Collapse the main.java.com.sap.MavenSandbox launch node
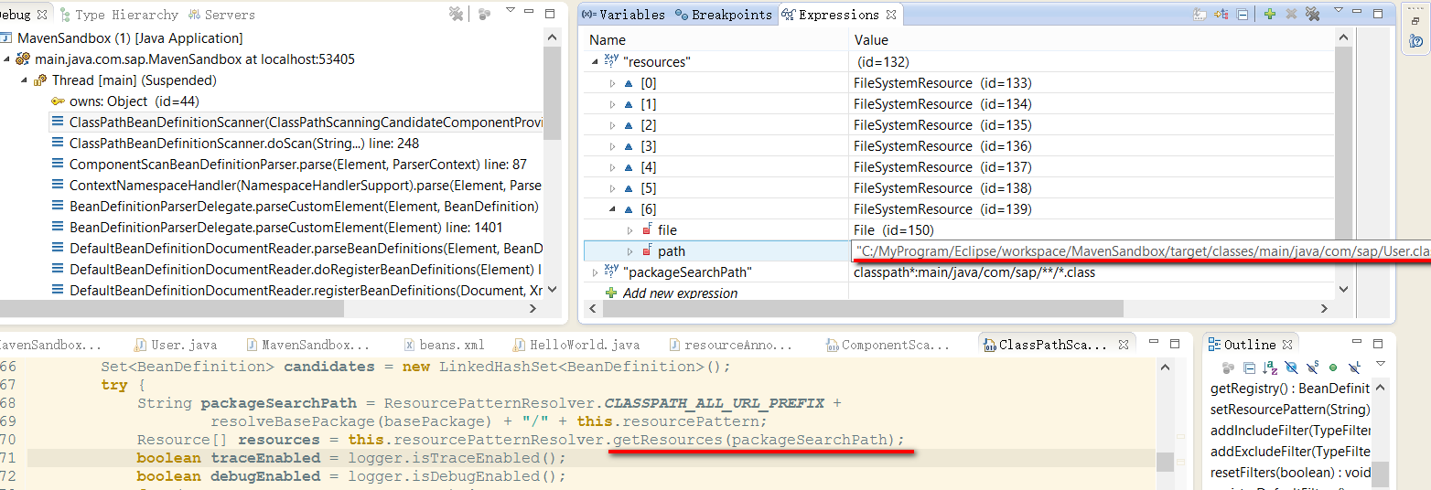Viewport: 1431px width, 490px height. pyautogui.click(x=6, y=59)
